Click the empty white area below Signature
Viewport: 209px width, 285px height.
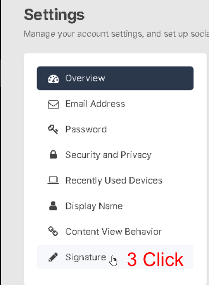115,277
